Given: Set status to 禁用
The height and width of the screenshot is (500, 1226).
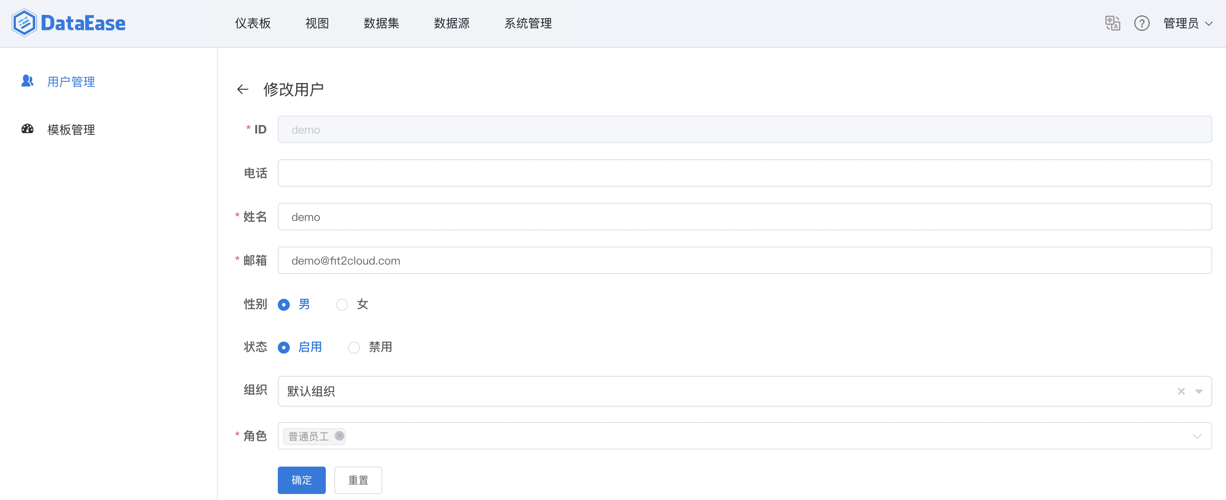Looking at the screenshot, I should coord(354,348).
